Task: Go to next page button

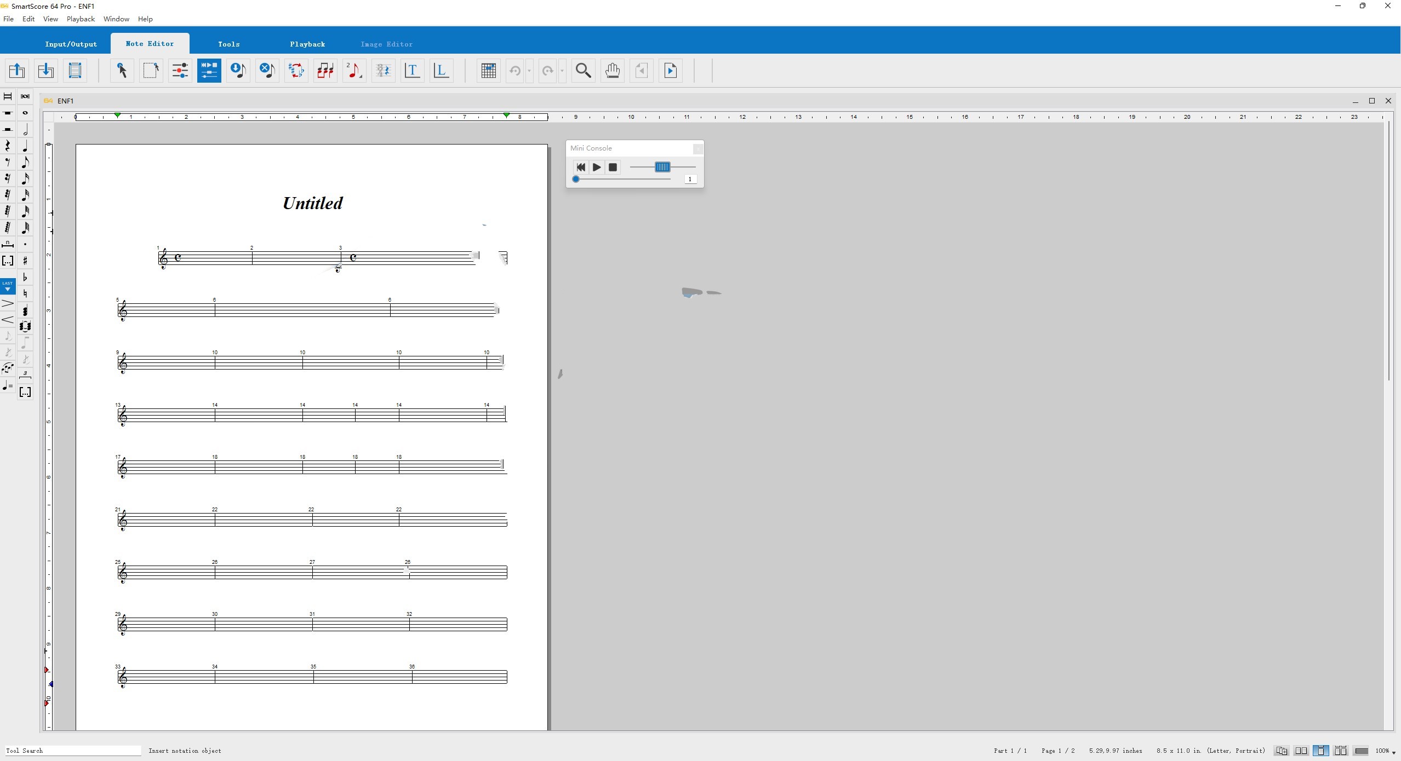Action: (671, 71)
